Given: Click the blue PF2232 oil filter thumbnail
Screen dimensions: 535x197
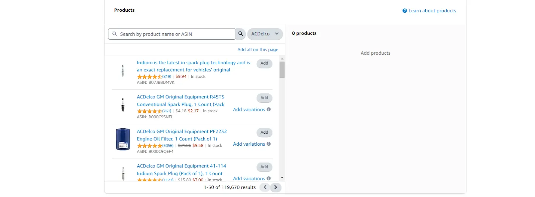Looking at the screenshot, I should pyautogui.click(x=123, y=139).
